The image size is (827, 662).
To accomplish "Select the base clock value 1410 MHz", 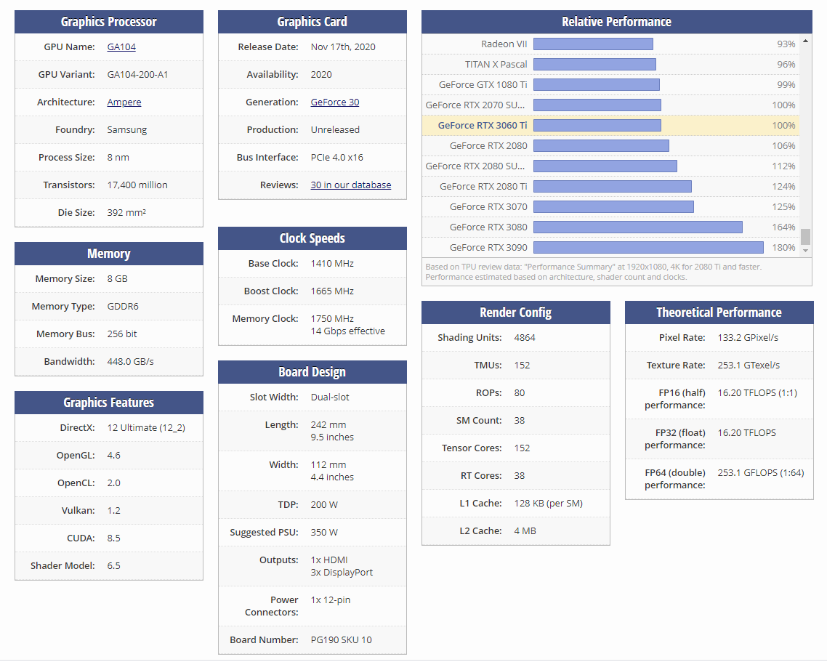I will coord(332,264).
